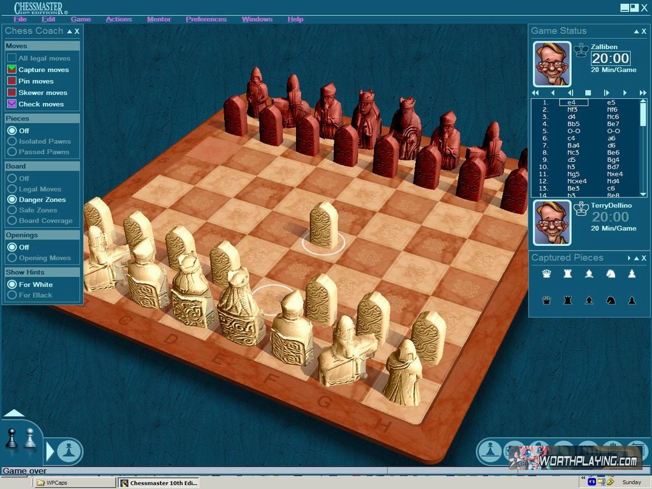Click the white knight in Captured Pieces
Image resolution: width=652 pixels, height=489 pixels.
tap(611, 274)
